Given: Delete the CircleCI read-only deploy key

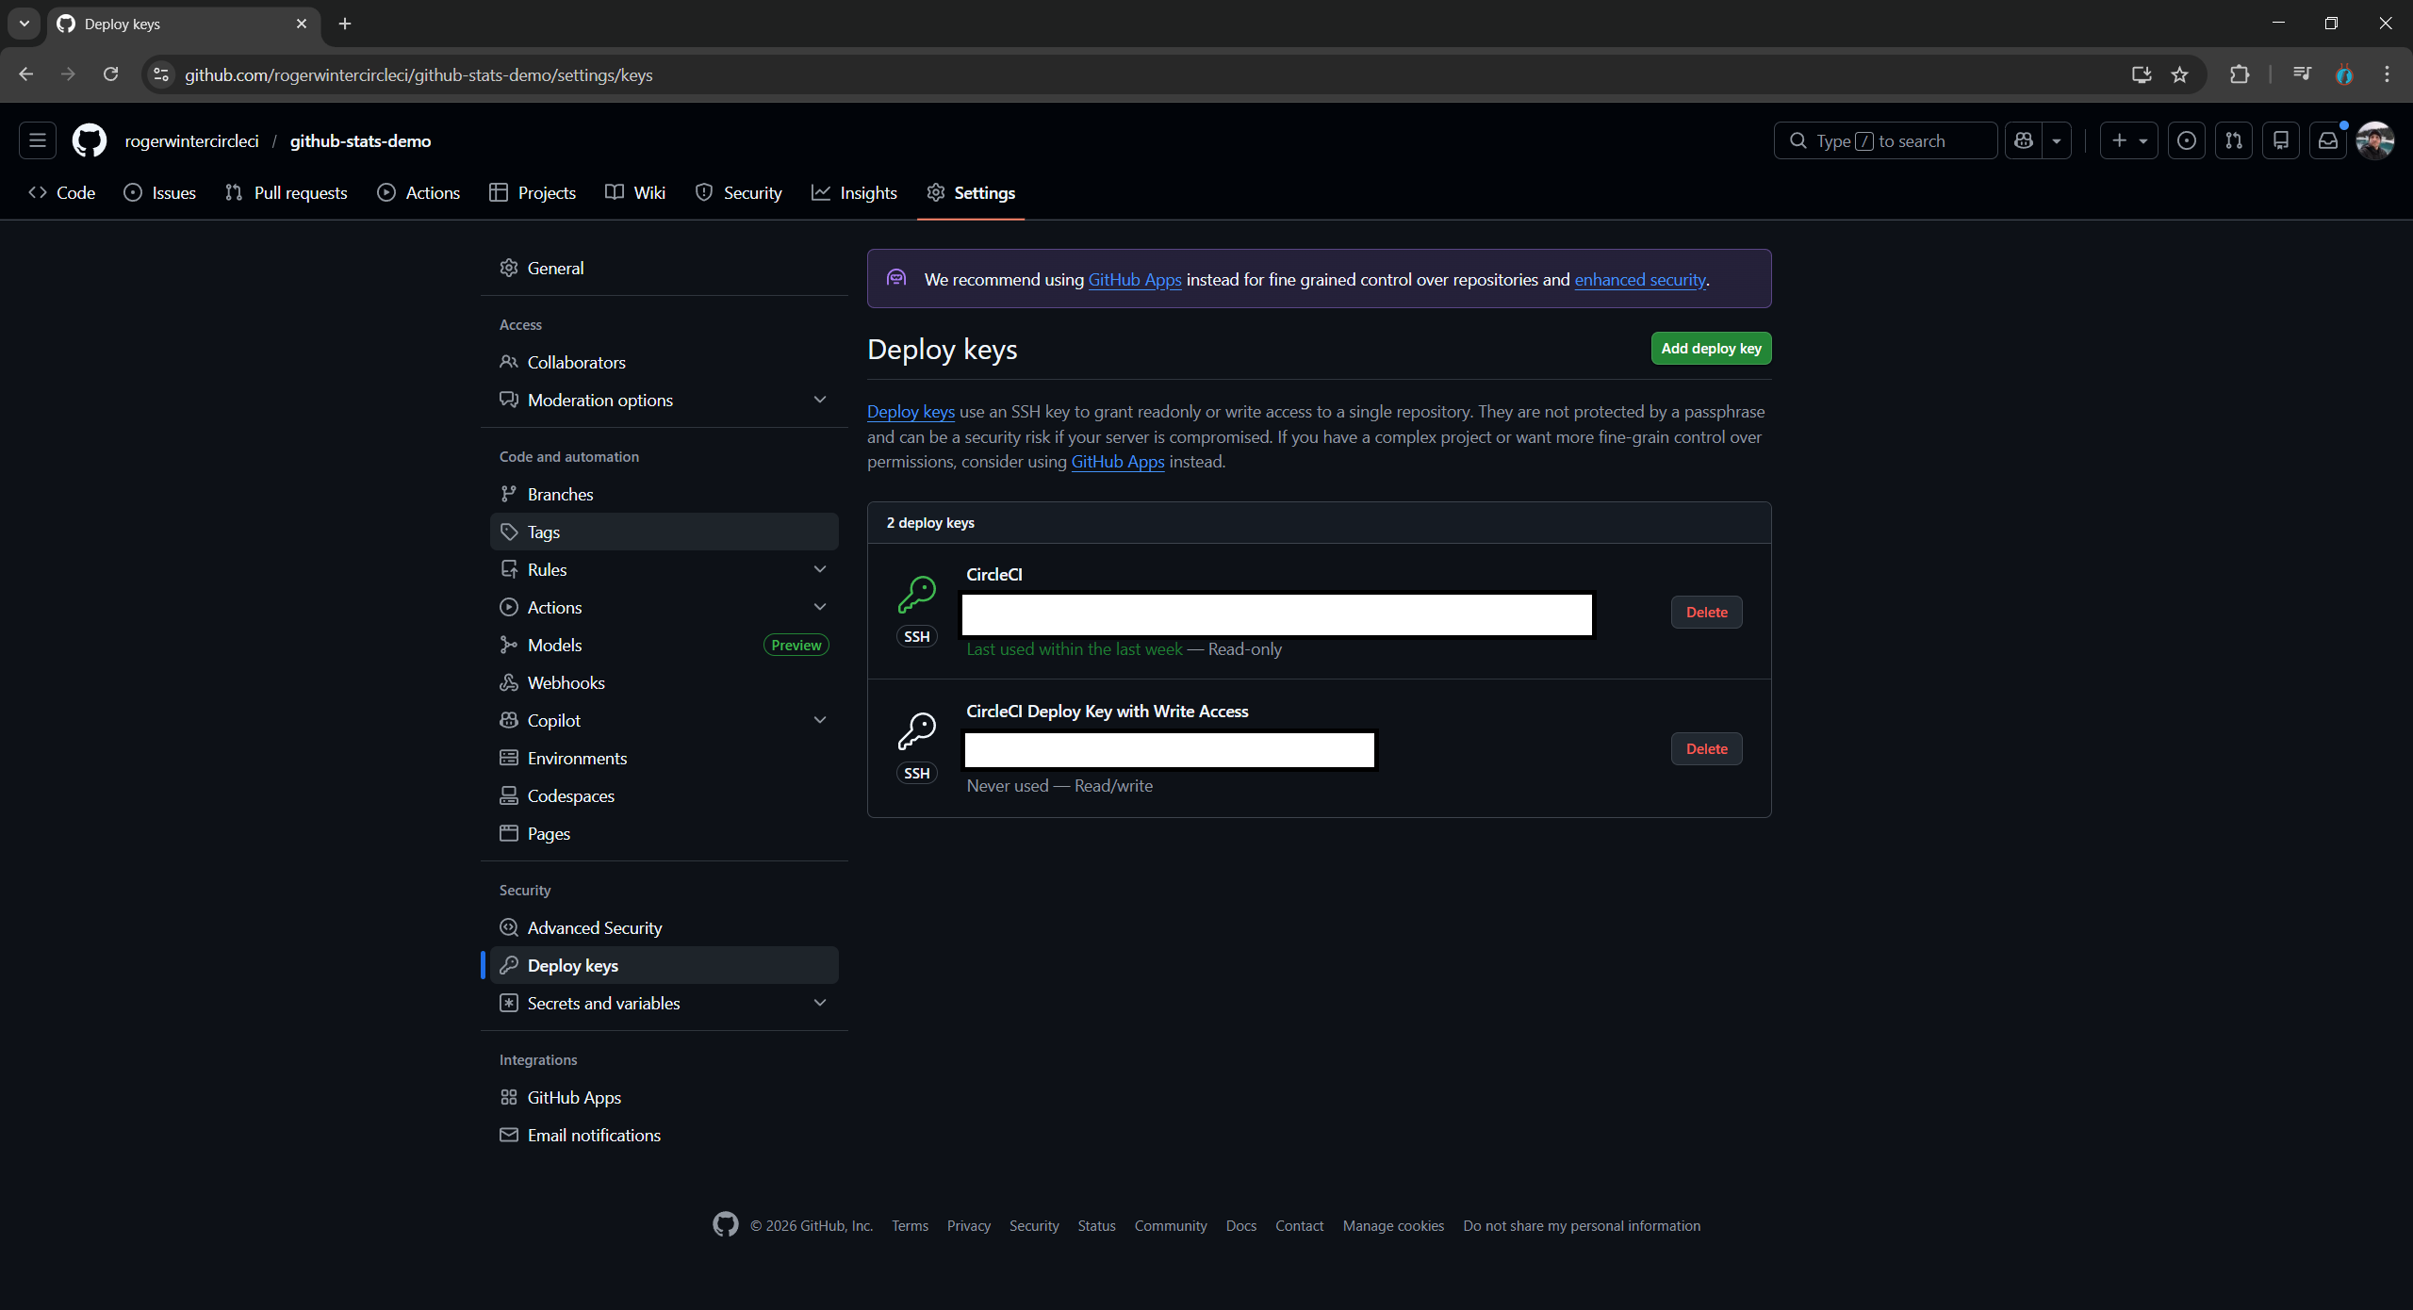Looking at the screenshot, I should pos(1706,612).
